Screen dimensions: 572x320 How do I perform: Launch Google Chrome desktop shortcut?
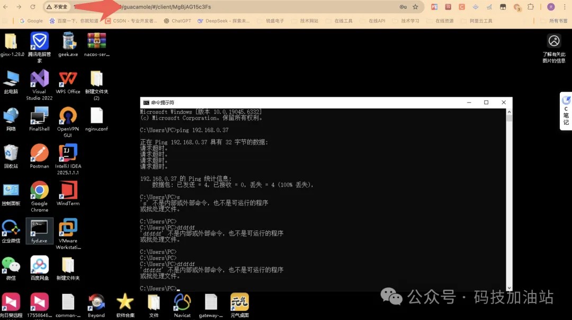39,197
